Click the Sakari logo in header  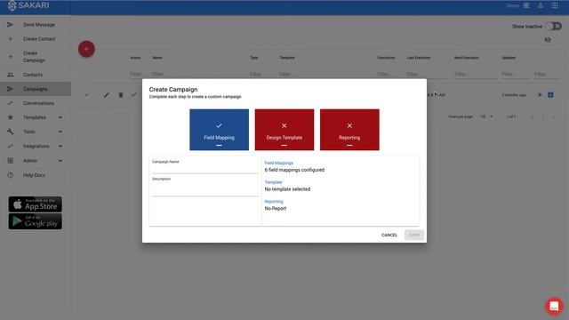[x=28, y=5]
